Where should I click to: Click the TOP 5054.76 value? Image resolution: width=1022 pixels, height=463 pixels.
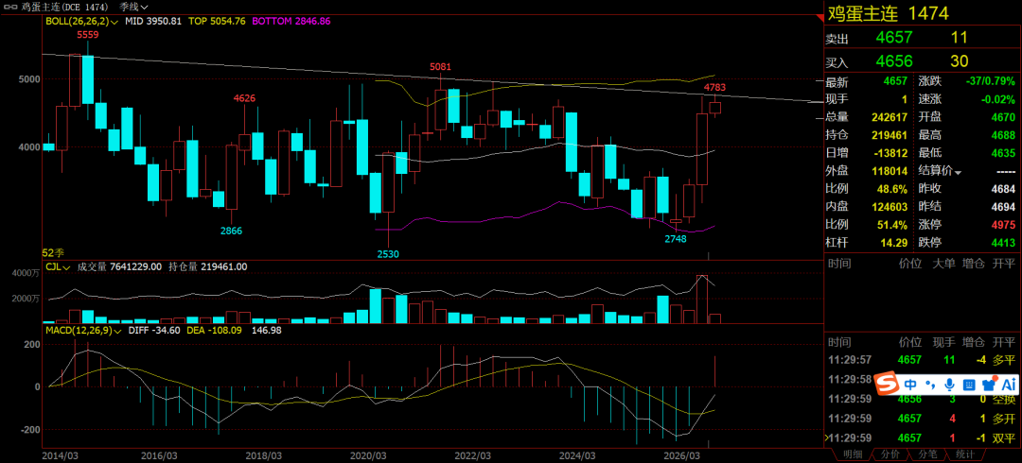click(217, 21)
